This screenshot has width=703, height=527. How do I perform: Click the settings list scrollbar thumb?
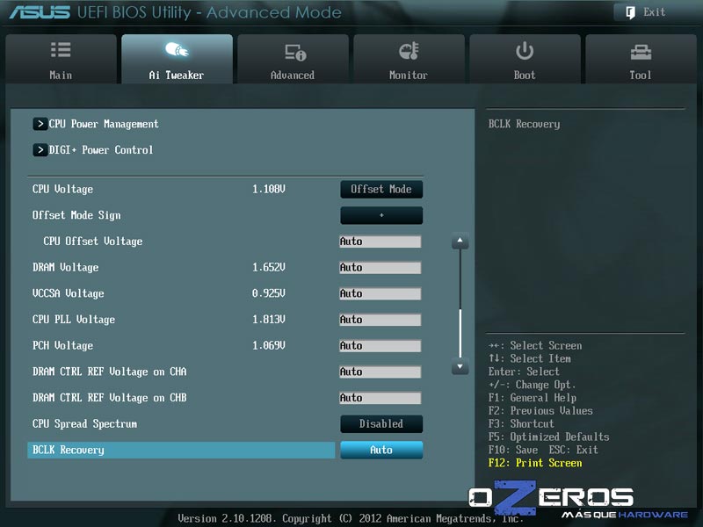460,333
